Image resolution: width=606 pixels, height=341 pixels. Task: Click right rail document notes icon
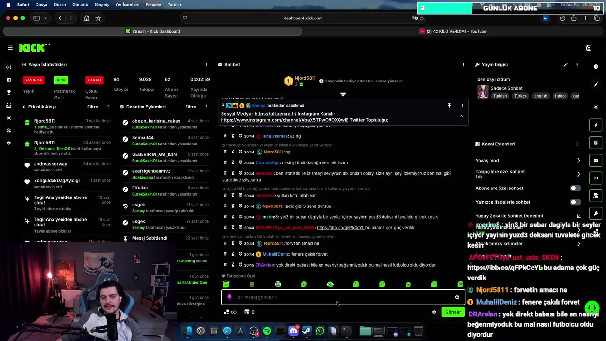(596, 143)
